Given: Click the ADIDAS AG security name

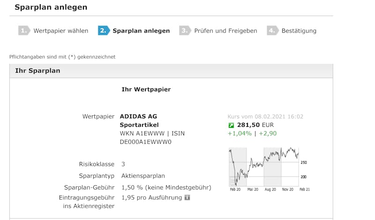Looking at the screenshot, I should coord(138,117).
